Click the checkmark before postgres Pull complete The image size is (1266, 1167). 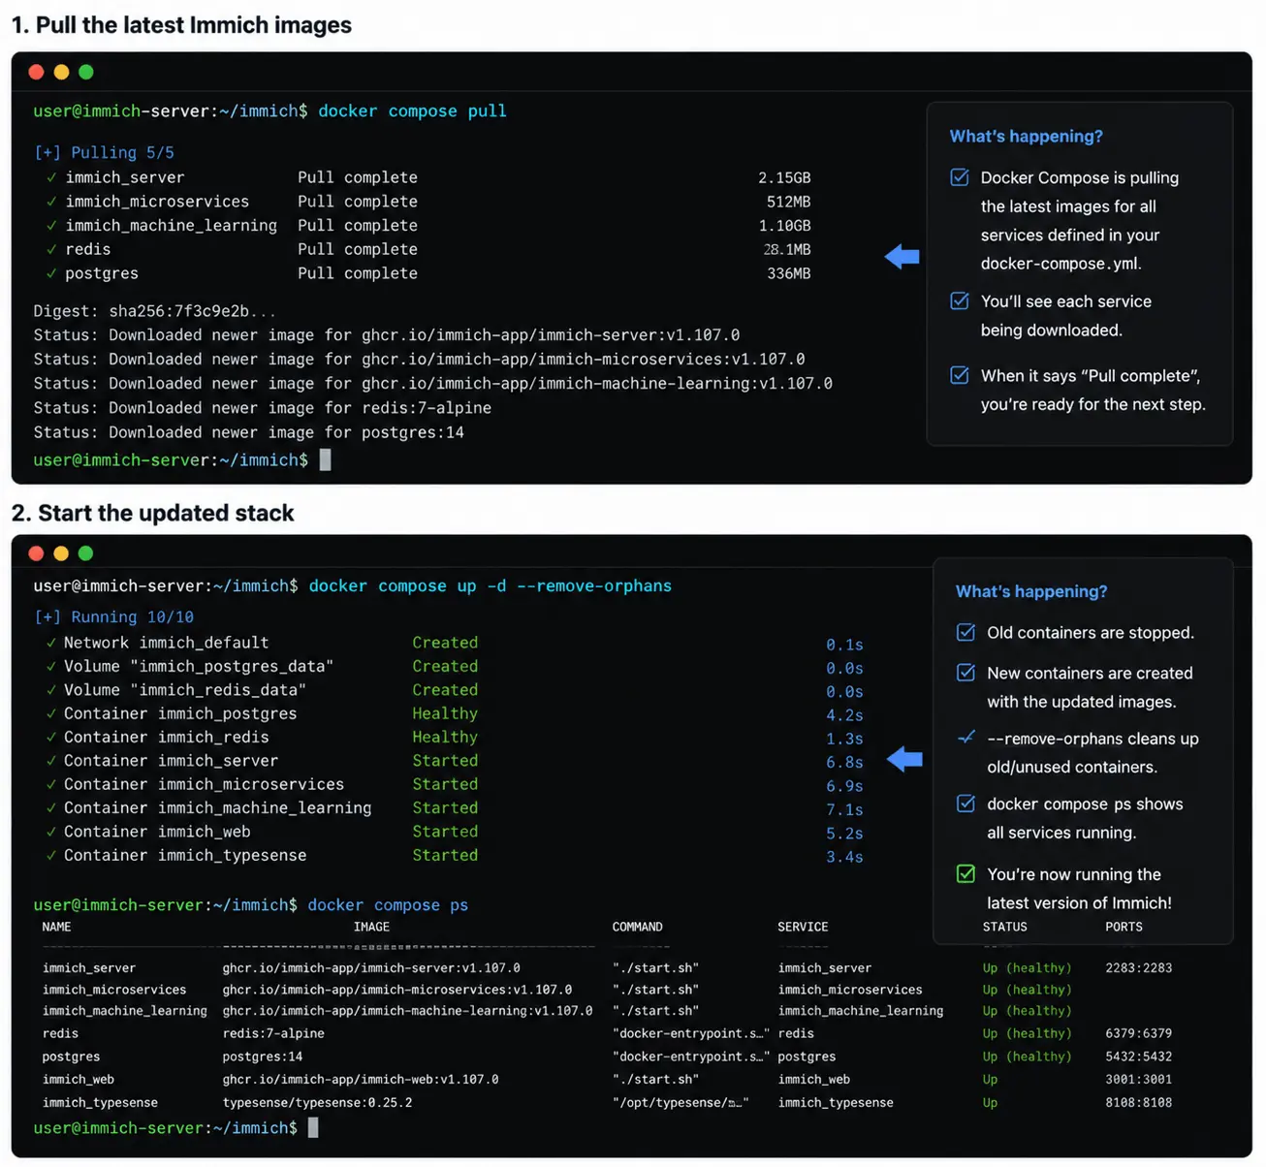click(x=51, y=273)
